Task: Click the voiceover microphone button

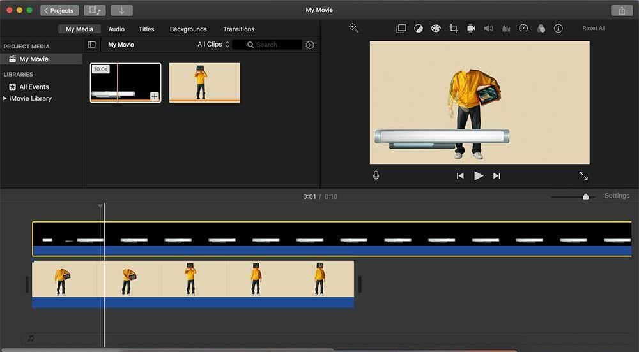Action: [x=376, y=175]
